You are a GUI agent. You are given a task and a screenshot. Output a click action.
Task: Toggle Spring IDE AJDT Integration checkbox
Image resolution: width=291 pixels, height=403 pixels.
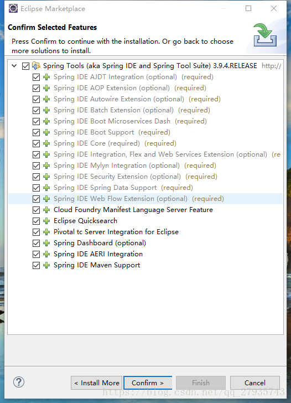(x=36, y=77)
